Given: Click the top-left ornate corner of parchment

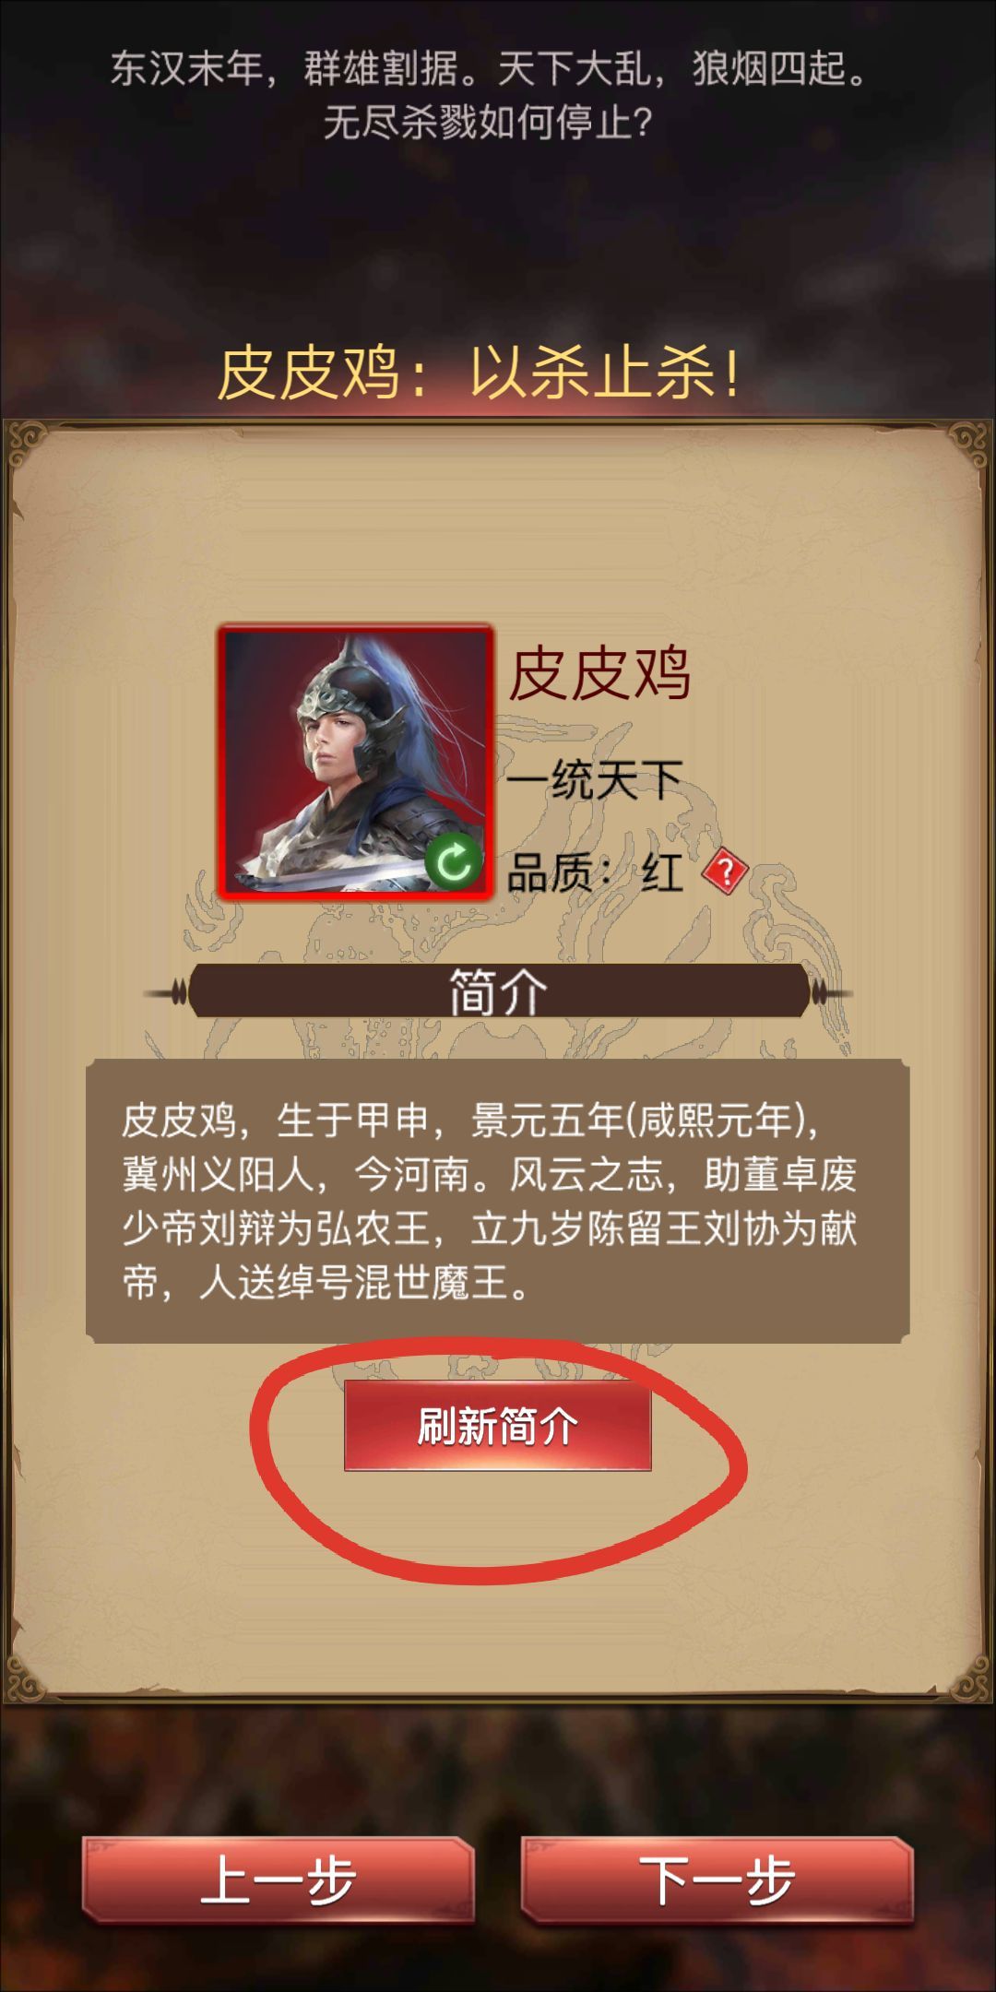Looking at the screenshot, I should [x=28, y=445].
